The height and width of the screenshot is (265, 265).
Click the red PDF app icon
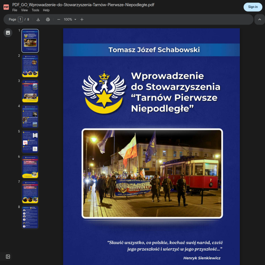click(x=6, y=7)
